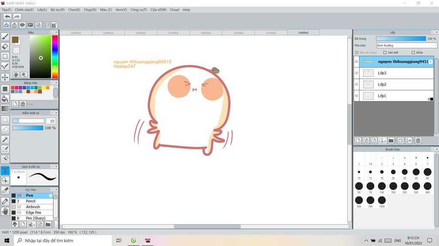Open the Cloud menu
439x246 pixels.
click(x=174, y=10)
